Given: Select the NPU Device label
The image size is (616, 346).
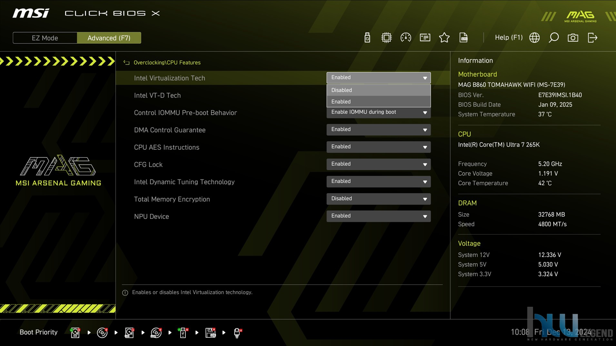Looking at the screenshot, I should click(151, 216).
